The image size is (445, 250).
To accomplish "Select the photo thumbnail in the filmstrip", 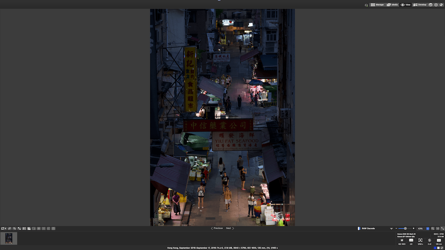I will (x=9, y=239).
